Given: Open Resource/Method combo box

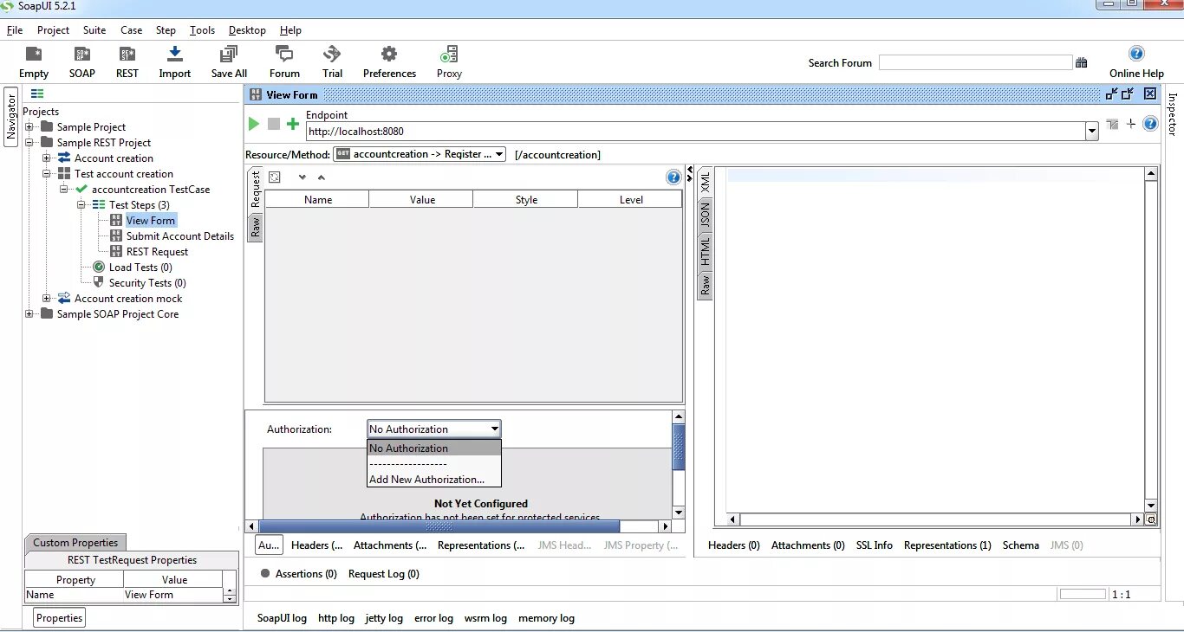Looking at the screenshot, I should 420,154.
